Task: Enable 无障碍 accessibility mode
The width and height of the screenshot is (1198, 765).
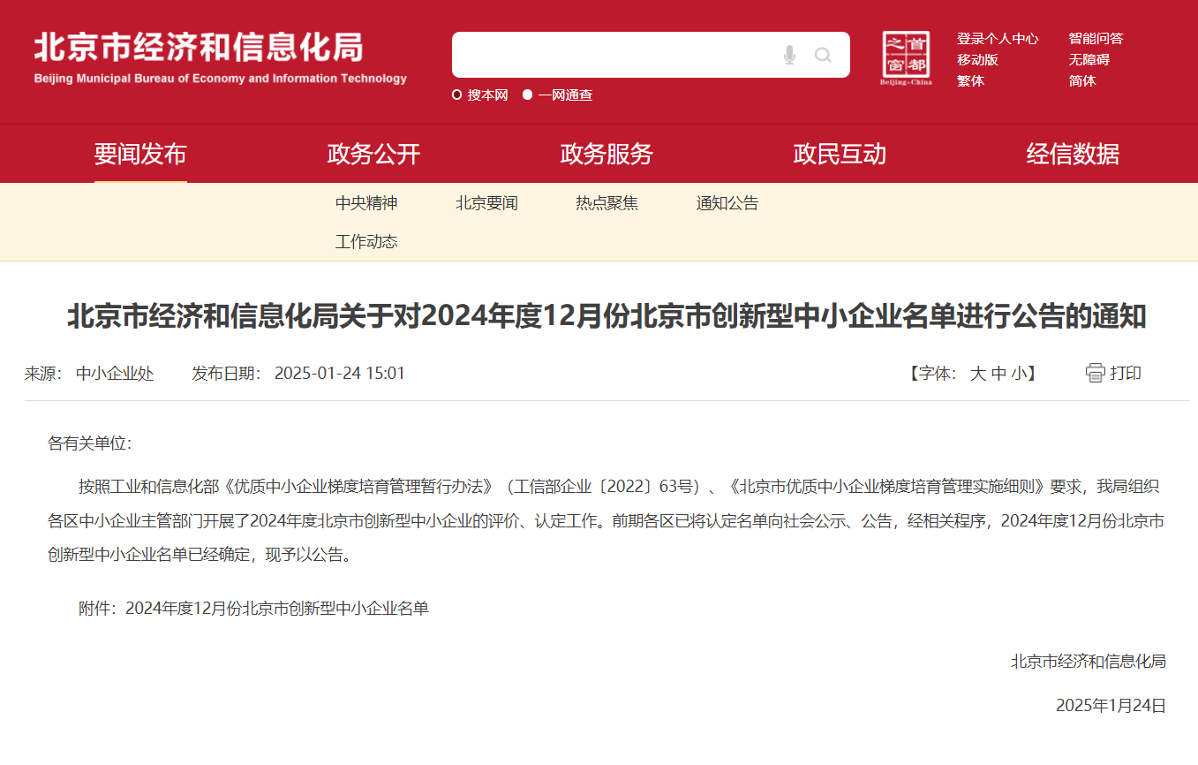Action: click(x=1089, y=60)
